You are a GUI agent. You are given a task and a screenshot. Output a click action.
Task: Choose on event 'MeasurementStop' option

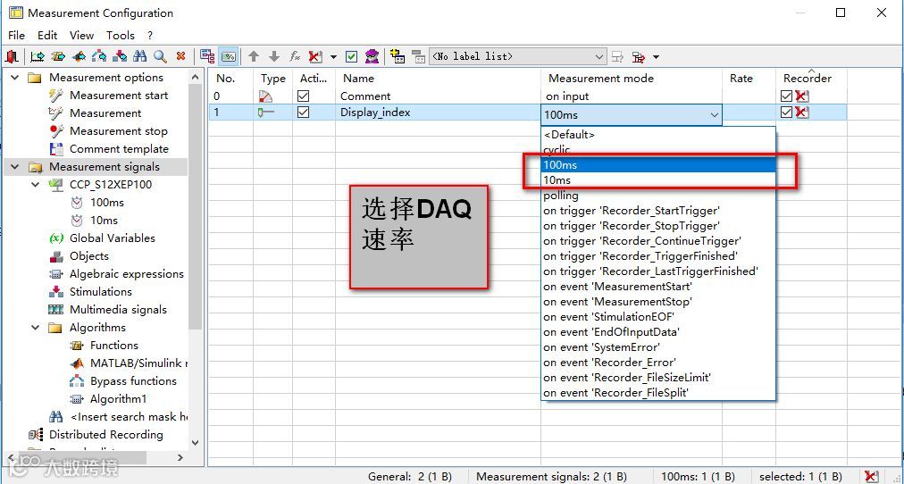(658, 301)
